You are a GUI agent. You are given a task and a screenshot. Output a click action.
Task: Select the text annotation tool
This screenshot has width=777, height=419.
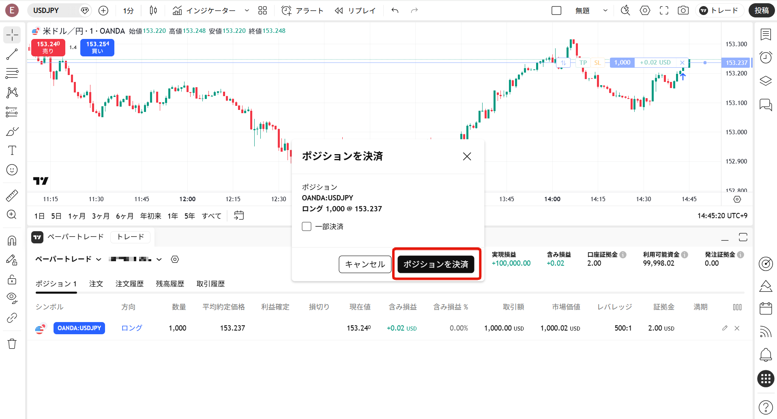pyautogui.click(x=12, y=150)
